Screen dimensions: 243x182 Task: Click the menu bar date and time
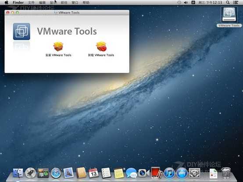click(210, 3)
